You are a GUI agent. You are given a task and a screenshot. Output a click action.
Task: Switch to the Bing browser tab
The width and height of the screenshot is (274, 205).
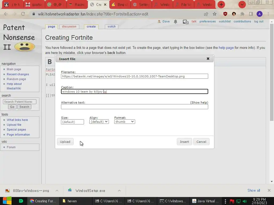[x=120, y=5]
